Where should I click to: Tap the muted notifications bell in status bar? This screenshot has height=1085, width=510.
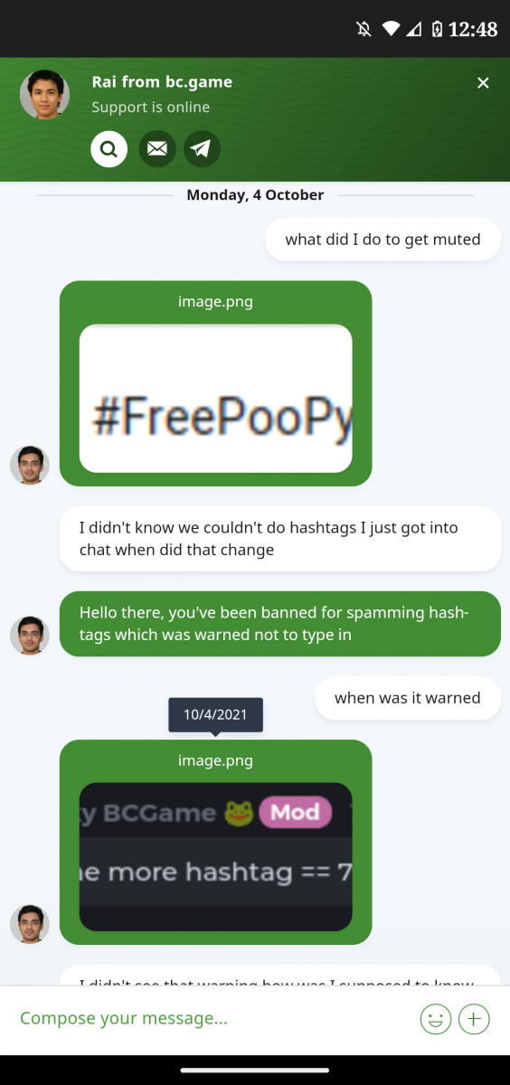tap(364, 29)
